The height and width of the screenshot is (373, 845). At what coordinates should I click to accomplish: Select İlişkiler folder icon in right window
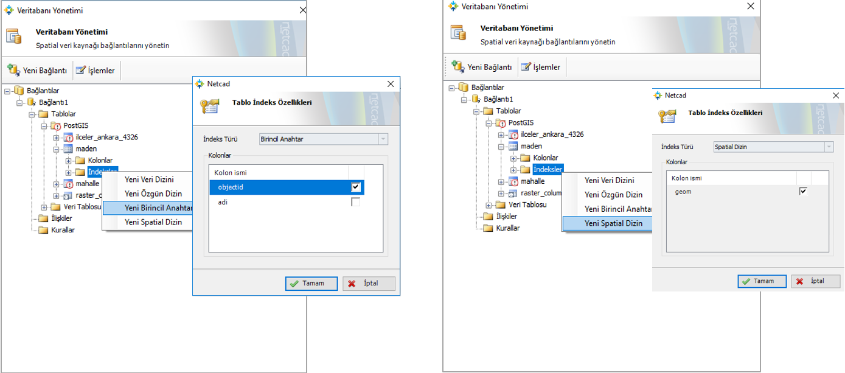488,216
